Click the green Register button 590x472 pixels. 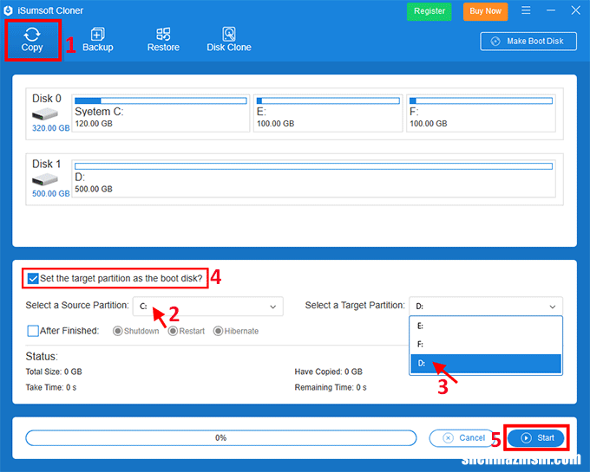click(429, 11)
